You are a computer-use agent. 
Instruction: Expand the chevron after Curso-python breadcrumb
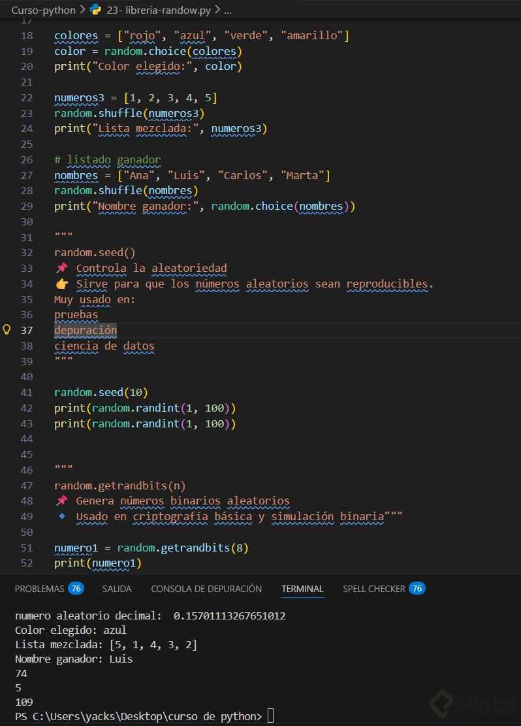(x=81, y=10)
